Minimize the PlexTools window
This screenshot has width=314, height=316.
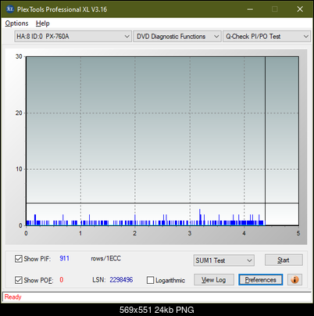(x=250, y=9)
